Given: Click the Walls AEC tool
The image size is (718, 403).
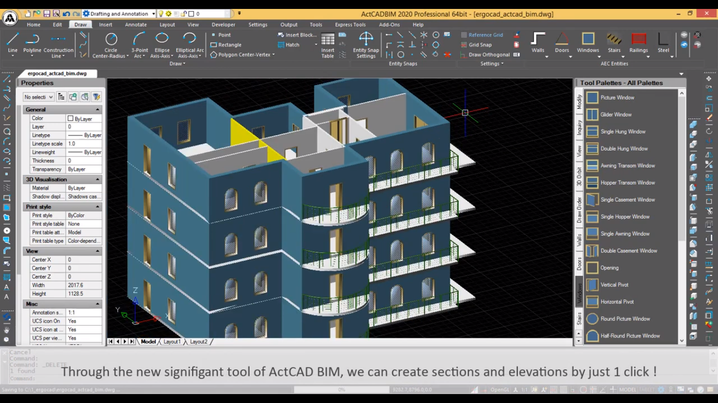Looking at the screenshot, I should coord(538,43).
